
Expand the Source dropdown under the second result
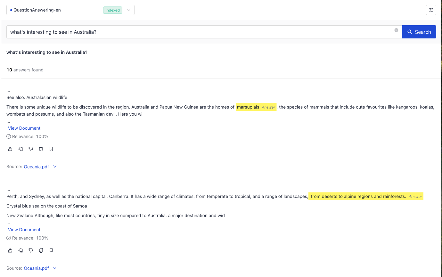pyautogui.click(x=55, y=268)
